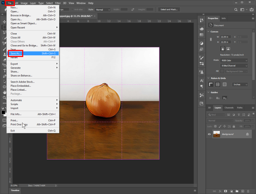Viewport: 256px width, 194px height.
Task: Click the foreground black color swatch
Action: pos(3,112)
